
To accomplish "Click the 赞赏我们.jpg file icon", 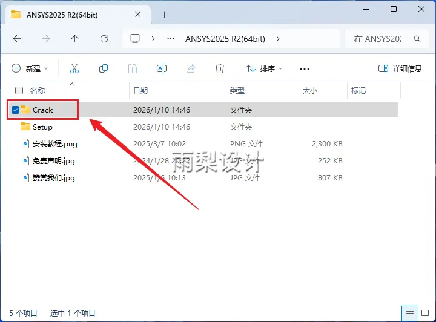I will [25, 177].
